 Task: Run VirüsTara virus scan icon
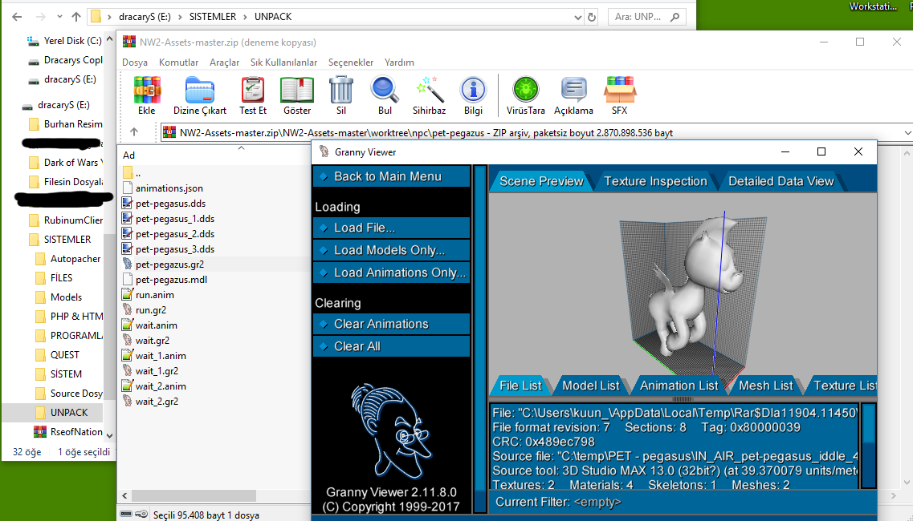coord(526,90)
